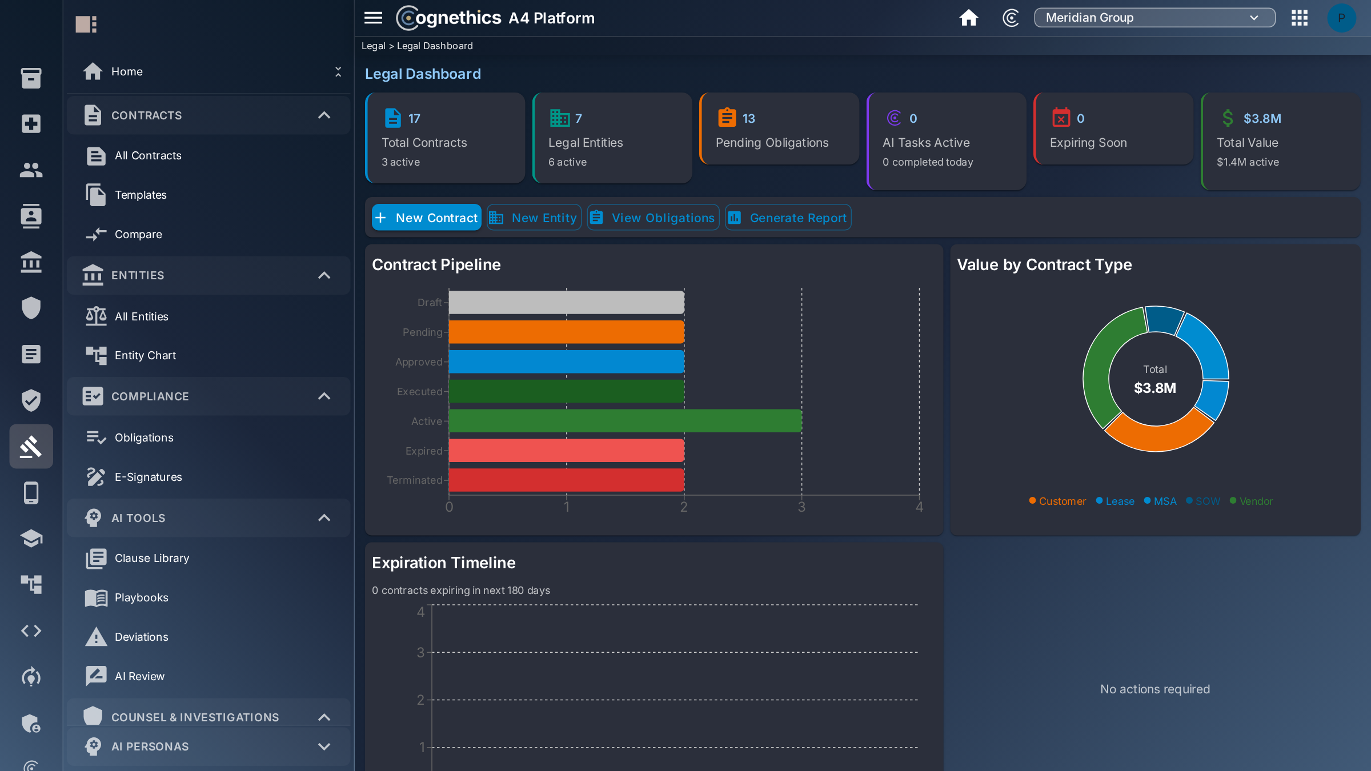Open the hamburger menu in header
This screenshot has width=1371, height=771.
(373, 18)
